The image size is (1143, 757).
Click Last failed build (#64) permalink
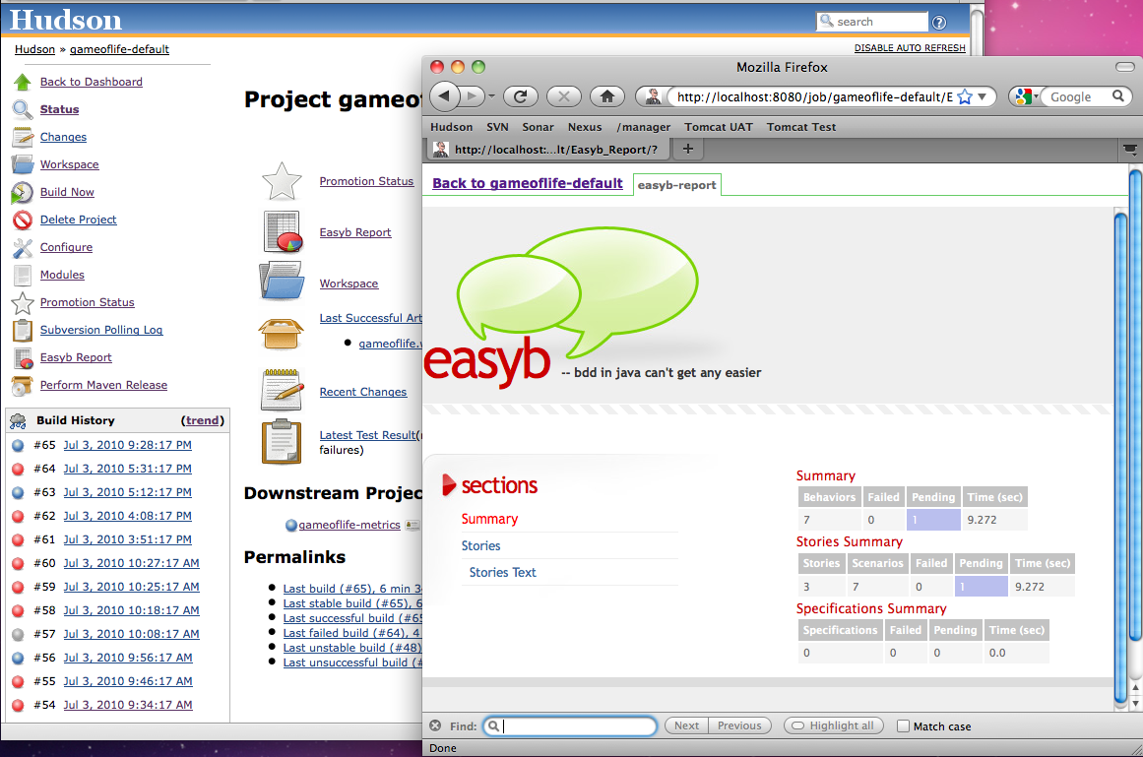(x=352, y=633)
